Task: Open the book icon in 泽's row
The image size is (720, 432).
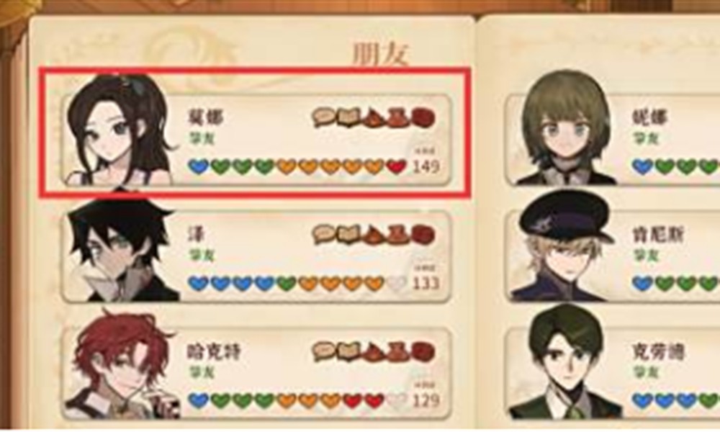Action: tap(349, 235)
